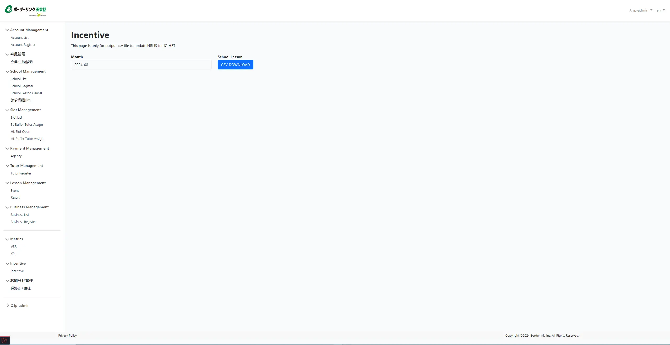Image resolution: width=670 pixels, height=345 pixels.
Task: Click the Borderlink Eikaiwa logo
Action: click(x=25, y=10)
